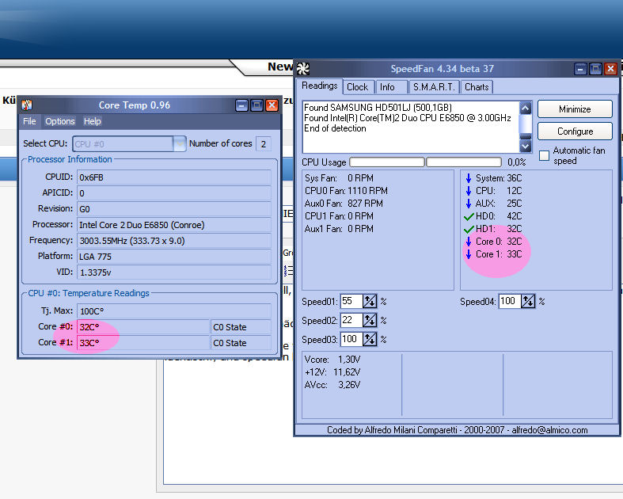Click the down arrow icon beside CPU 12C
The image size is (623, 499).
click(x=469, y=191)
